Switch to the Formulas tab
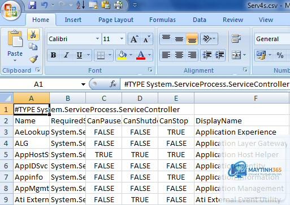290x205 pixels. [162, 20]
